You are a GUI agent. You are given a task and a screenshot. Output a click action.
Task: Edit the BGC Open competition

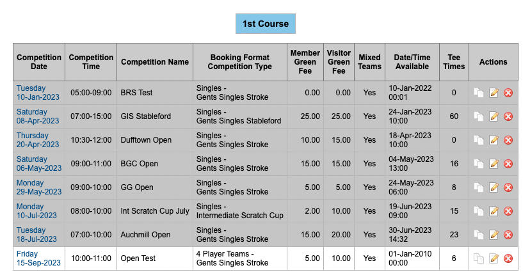tap(494, 164)
